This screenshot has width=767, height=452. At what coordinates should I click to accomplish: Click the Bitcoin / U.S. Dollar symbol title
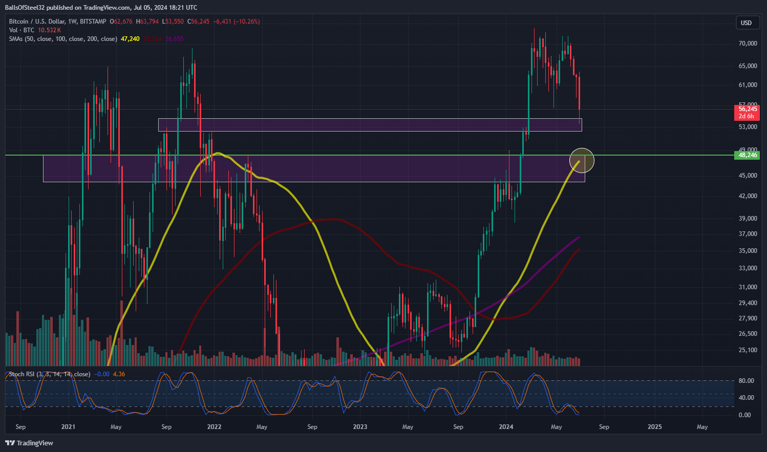point(36,21)
